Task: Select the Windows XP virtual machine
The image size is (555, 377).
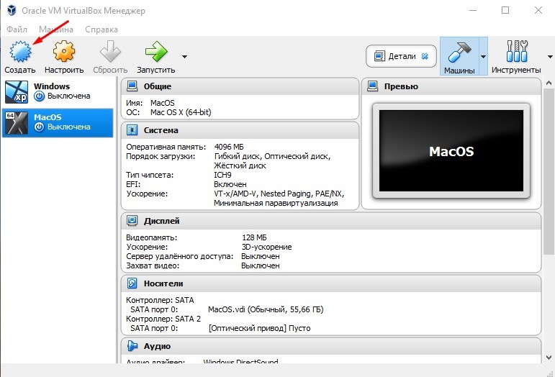Action: coord(58,91)
